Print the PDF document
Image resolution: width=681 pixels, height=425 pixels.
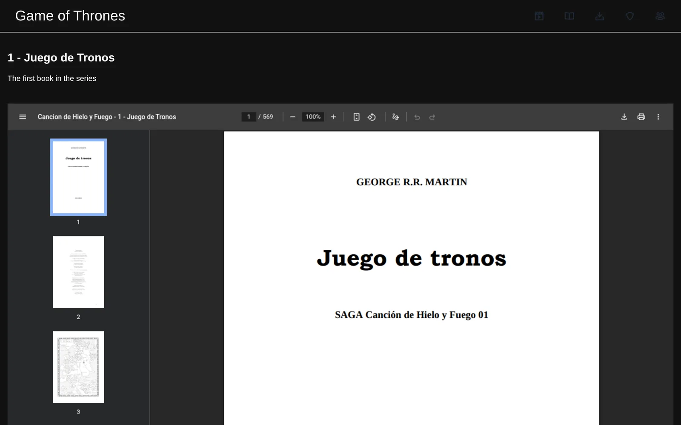tap(641, 117)
